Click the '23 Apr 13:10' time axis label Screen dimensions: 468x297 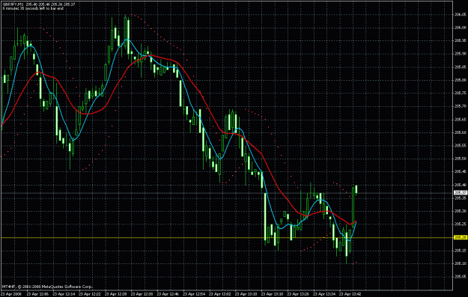coord(246,294)
